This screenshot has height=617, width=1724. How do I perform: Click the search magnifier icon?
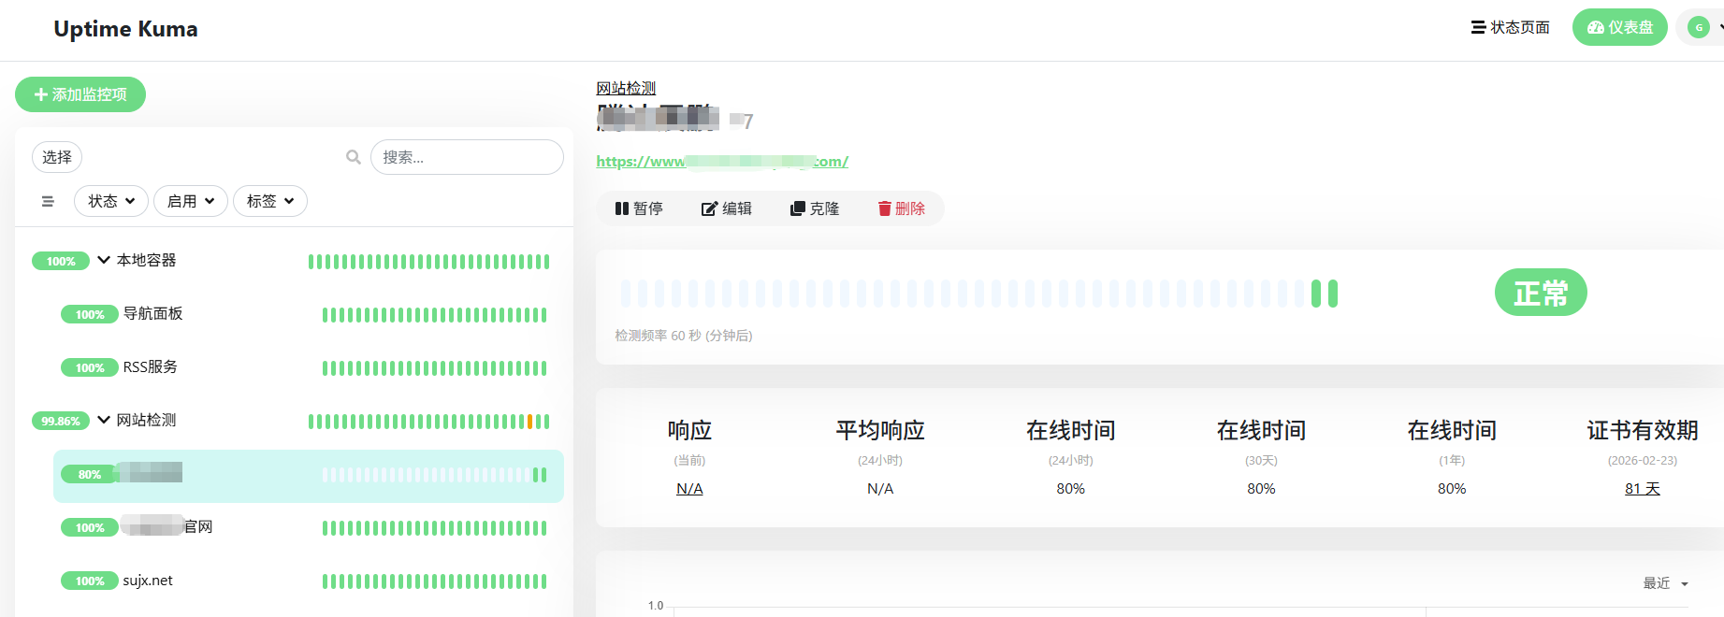(354, 157)
